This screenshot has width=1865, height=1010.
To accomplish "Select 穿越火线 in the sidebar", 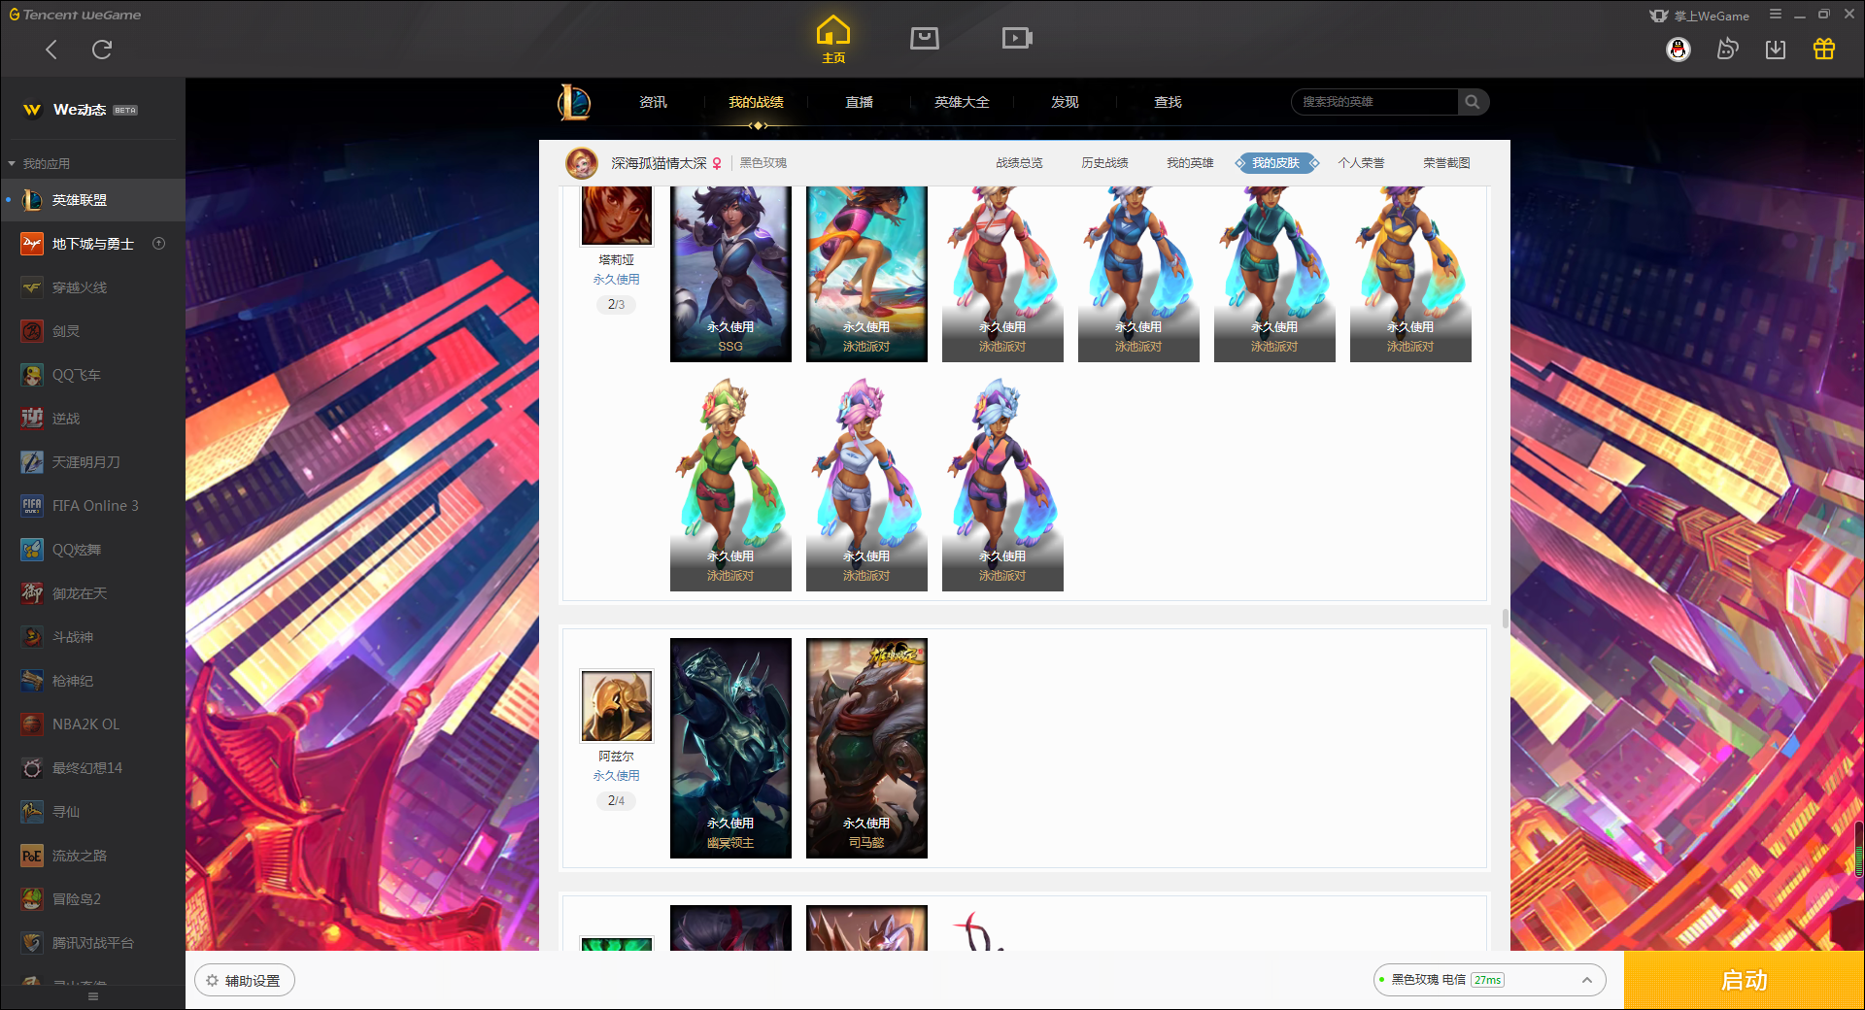I will coord(92,287).
